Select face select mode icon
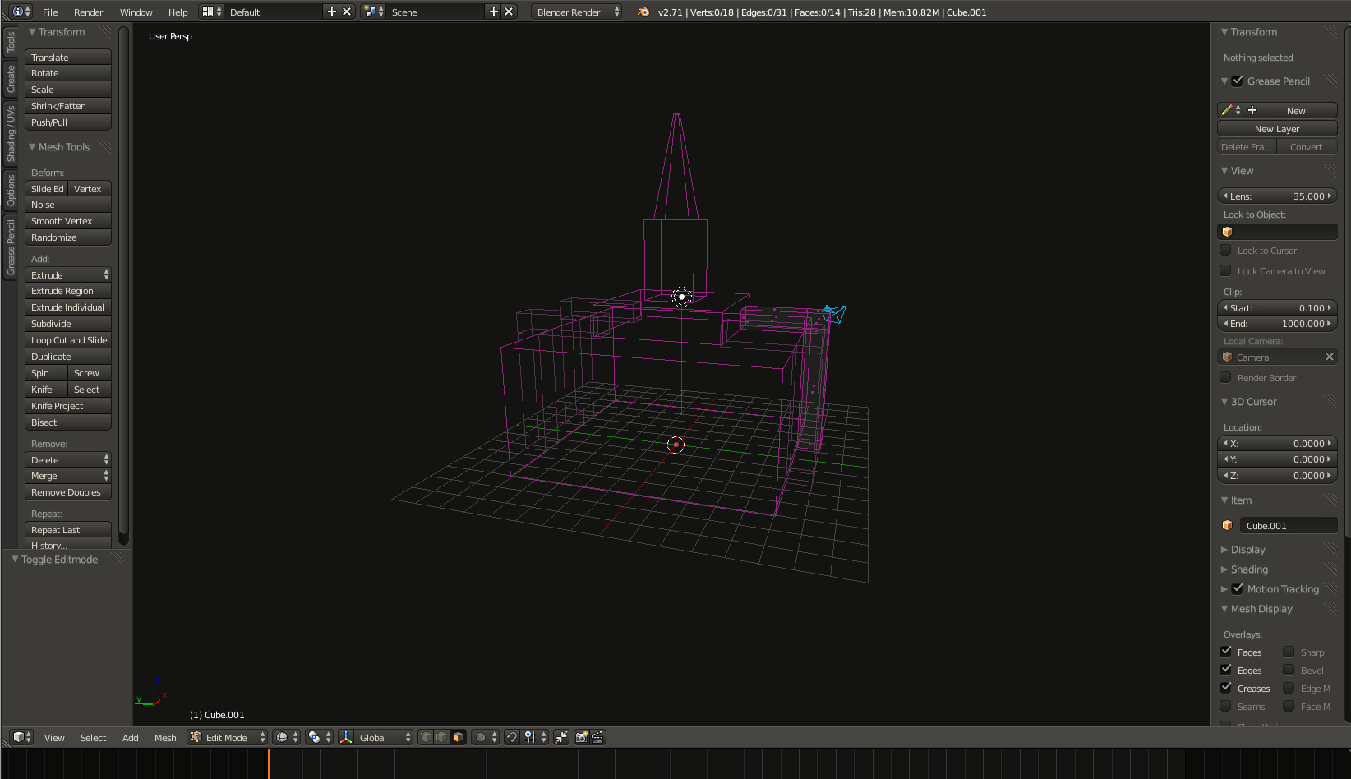The image size is (1351, 779). 458,737
